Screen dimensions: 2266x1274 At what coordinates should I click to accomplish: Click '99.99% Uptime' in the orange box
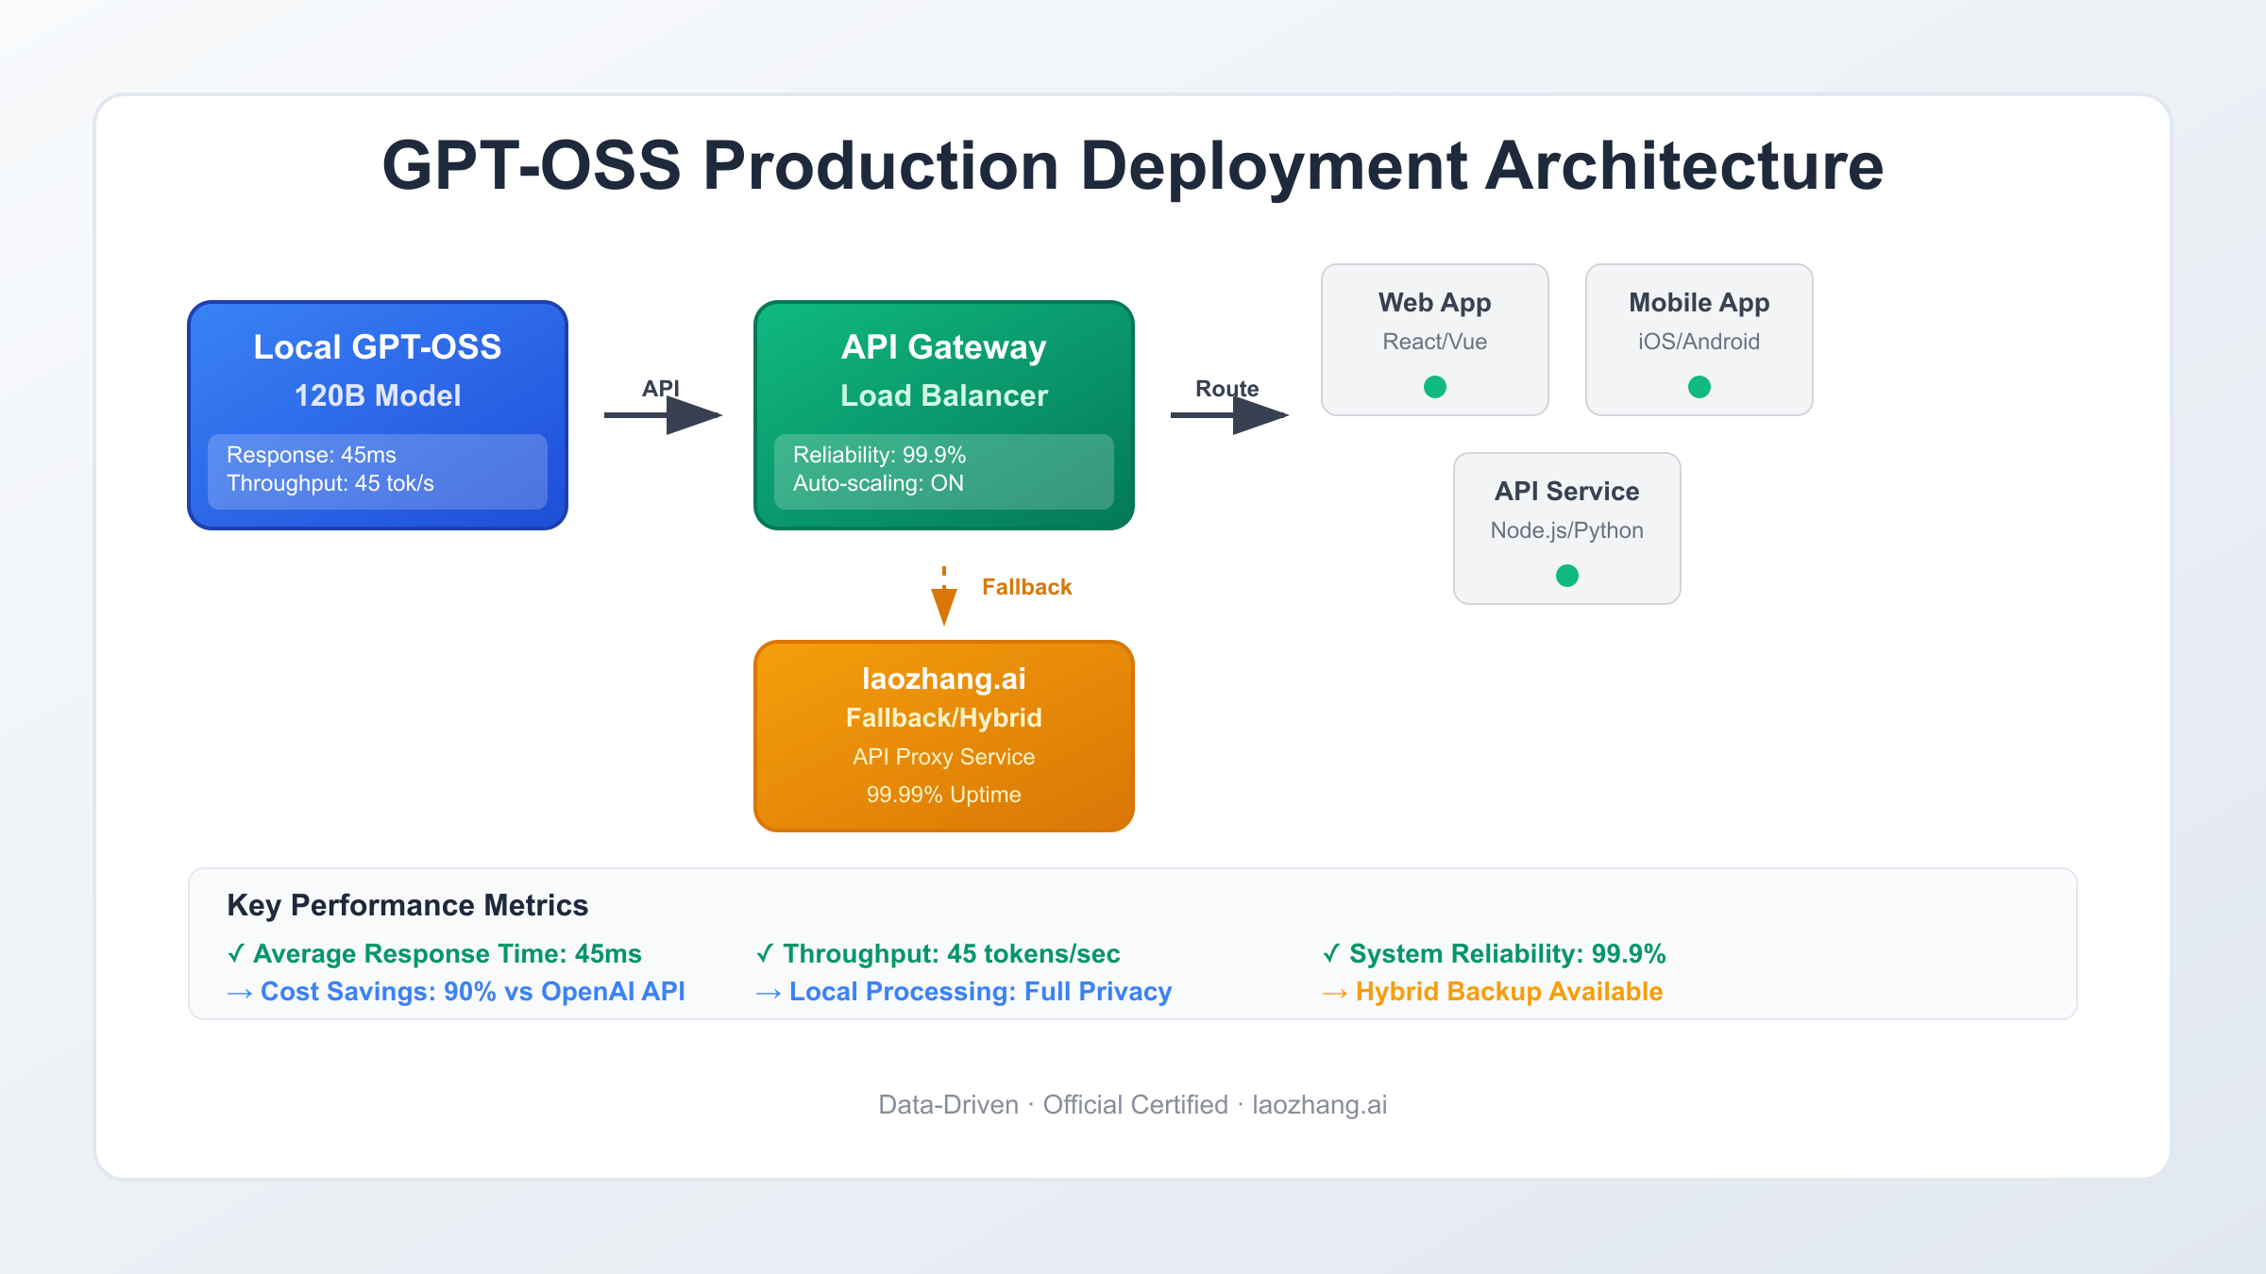[944, 795]
